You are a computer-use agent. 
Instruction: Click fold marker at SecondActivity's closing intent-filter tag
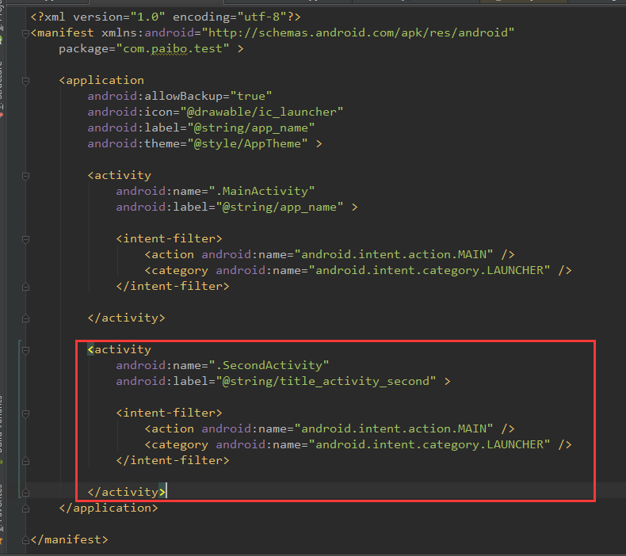[x=25, y=462]
